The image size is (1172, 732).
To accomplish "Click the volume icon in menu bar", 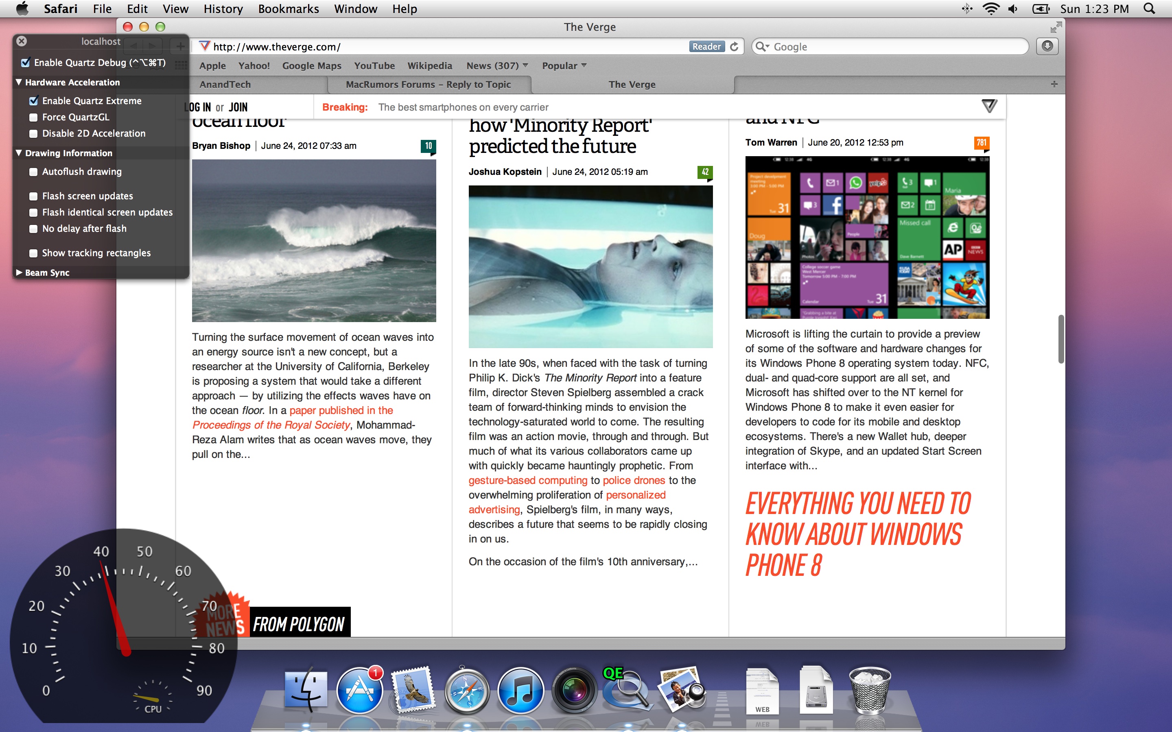I will pos(1013,9).
